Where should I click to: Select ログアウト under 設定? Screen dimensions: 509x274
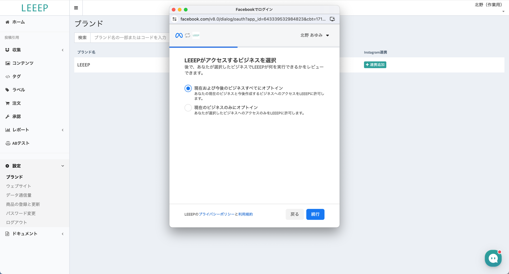click(x=17, y=222)
